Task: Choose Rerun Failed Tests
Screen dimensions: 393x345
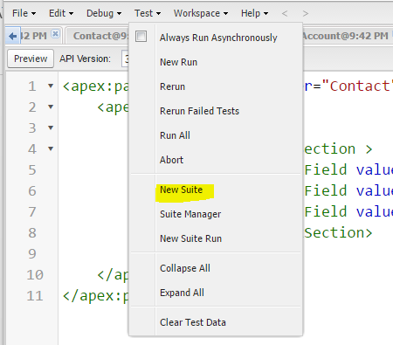Action: click(216, 111)
